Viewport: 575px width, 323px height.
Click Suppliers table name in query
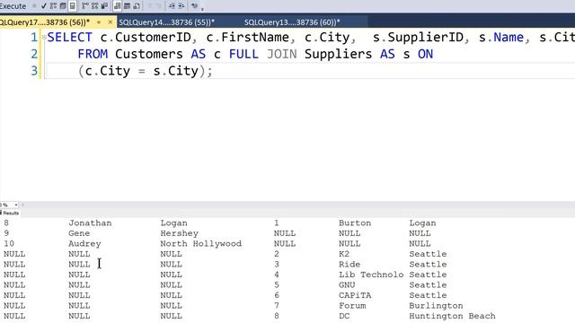[x=338, y=54]
